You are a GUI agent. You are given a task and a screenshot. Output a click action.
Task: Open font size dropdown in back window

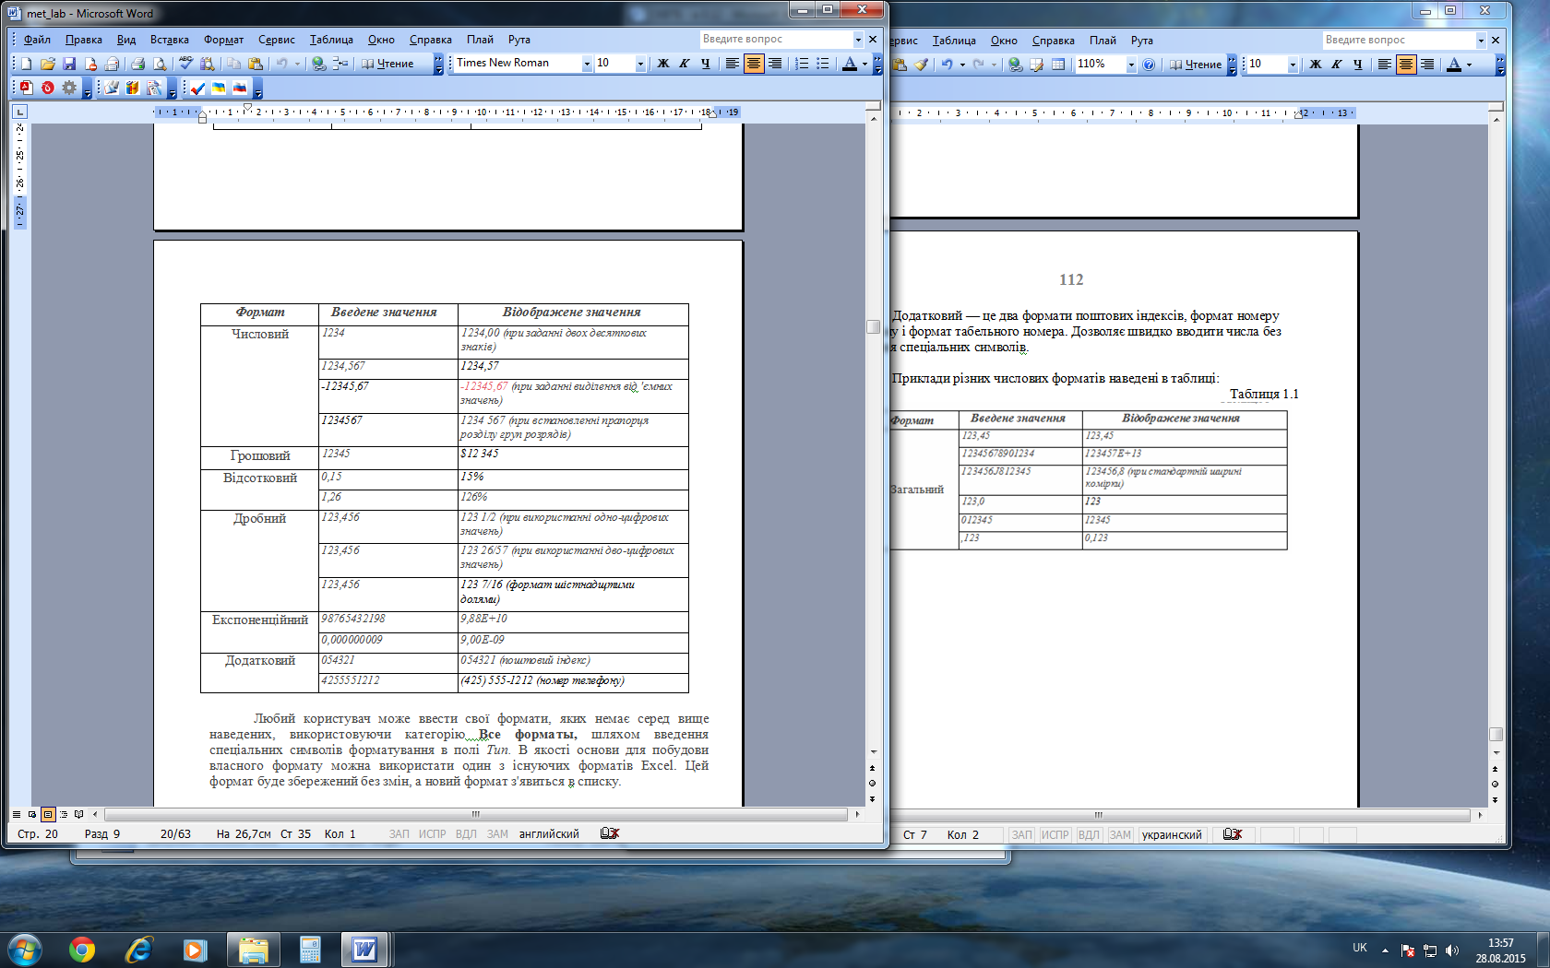click(x=1293, y=65)
